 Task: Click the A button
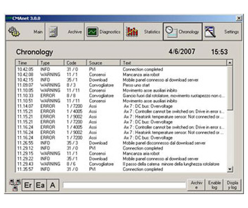click(x=52, y=185)
